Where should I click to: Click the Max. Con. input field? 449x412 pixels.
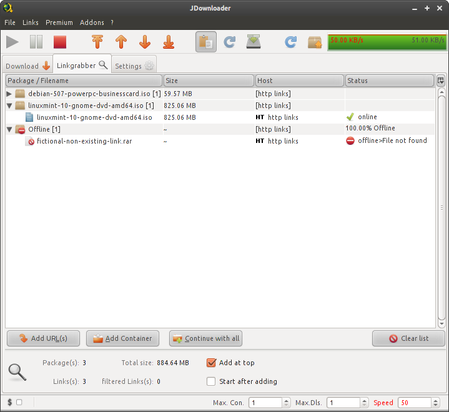tap(265, 403)
